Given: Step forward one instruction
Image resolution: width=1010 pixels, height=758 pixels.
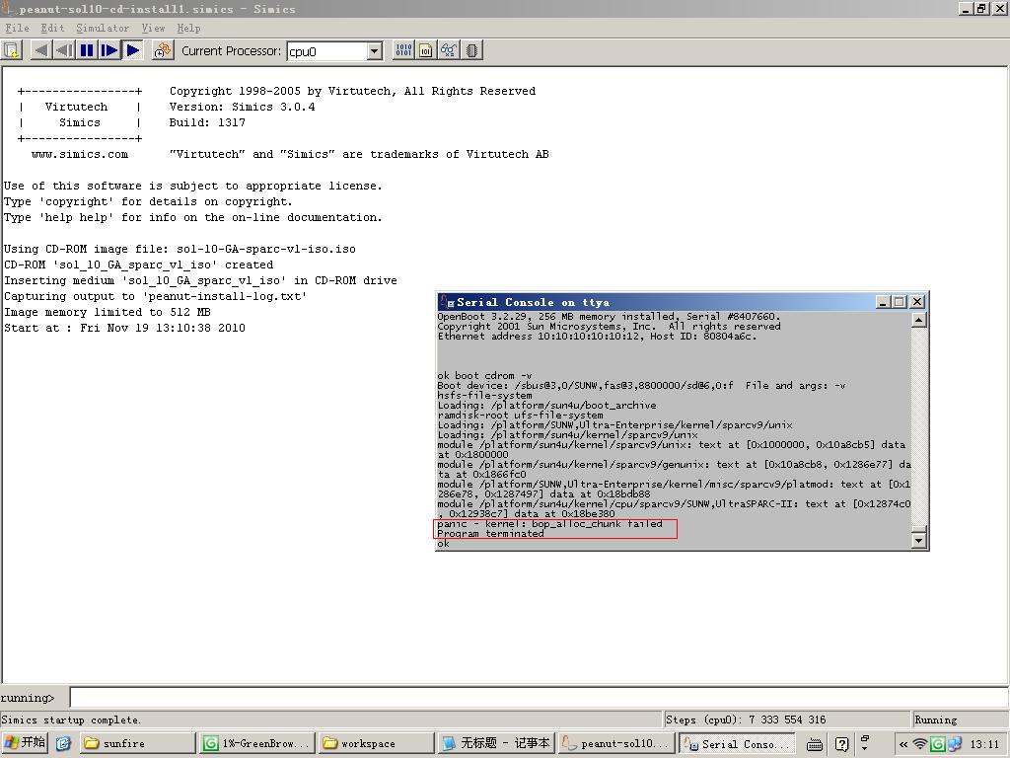Looking at the screenshot, I should [x=109, y=50].
